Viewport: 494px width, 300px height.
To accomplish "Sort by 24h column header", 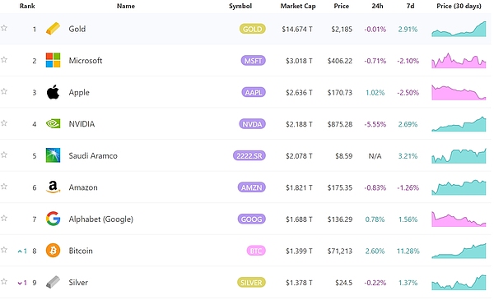I will coord(377,6).
